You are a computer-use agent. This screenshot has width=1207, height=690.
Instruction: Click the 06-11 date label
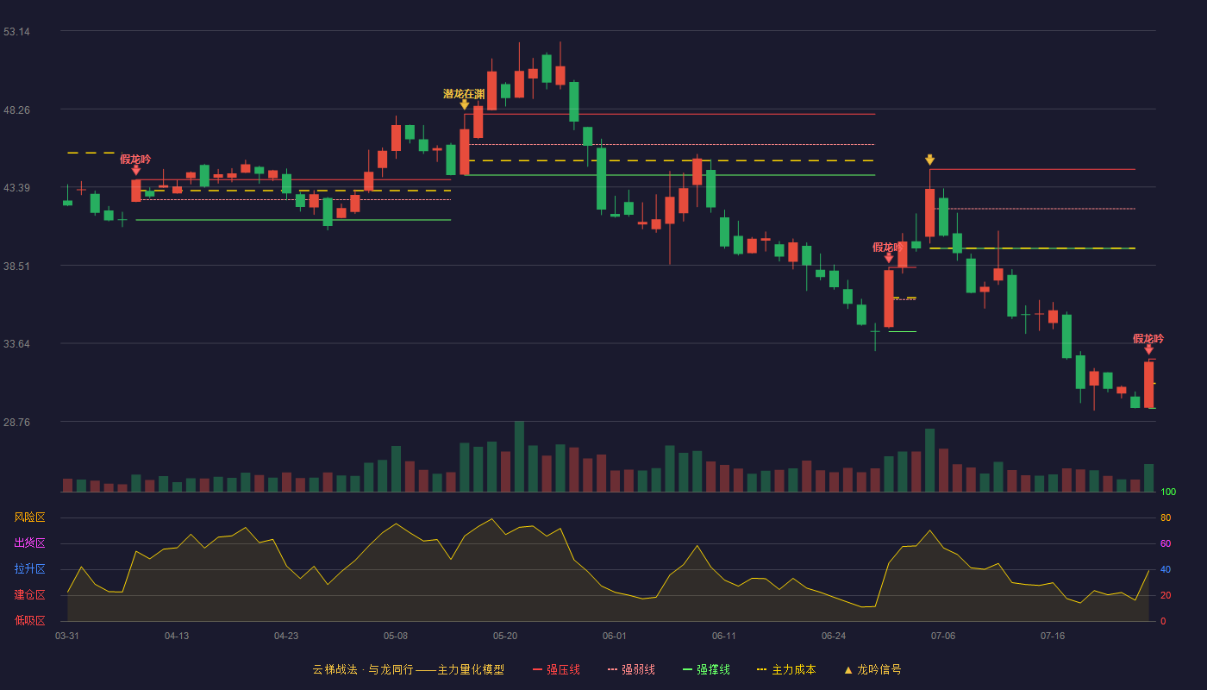(724, 636)
